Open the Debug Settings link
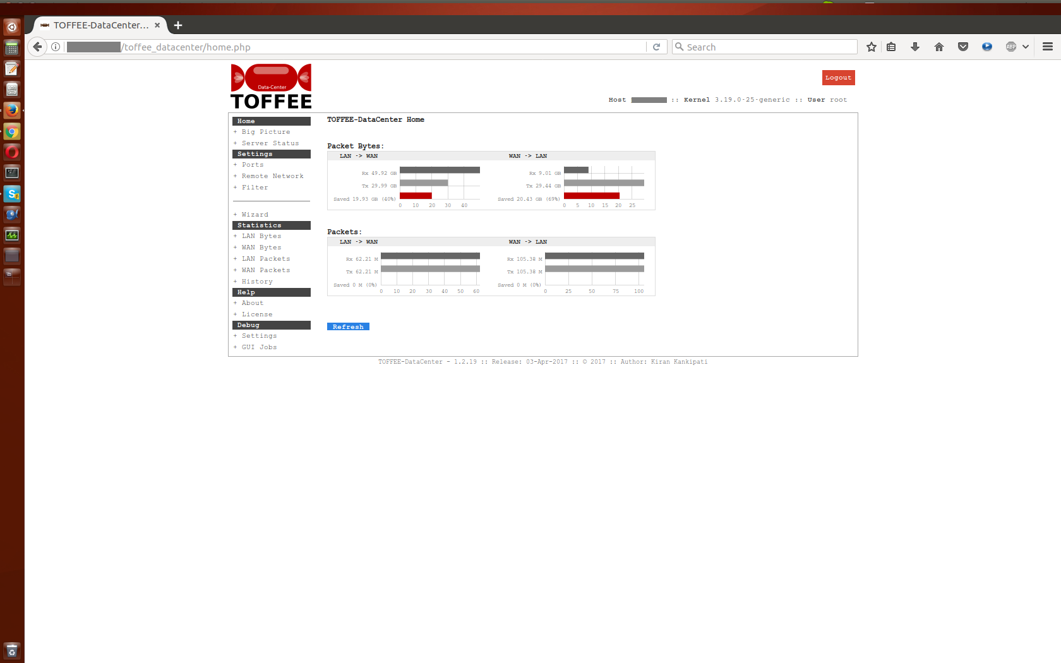Screen dimensions: 1061x663 259,336
